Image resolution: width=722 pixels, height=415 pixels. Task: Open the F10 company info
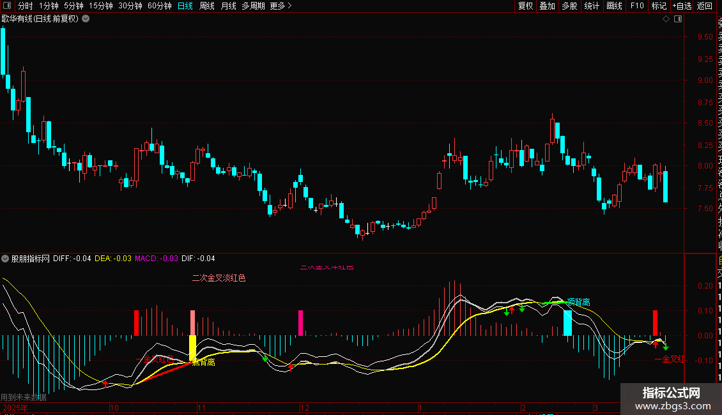[637, 6]
